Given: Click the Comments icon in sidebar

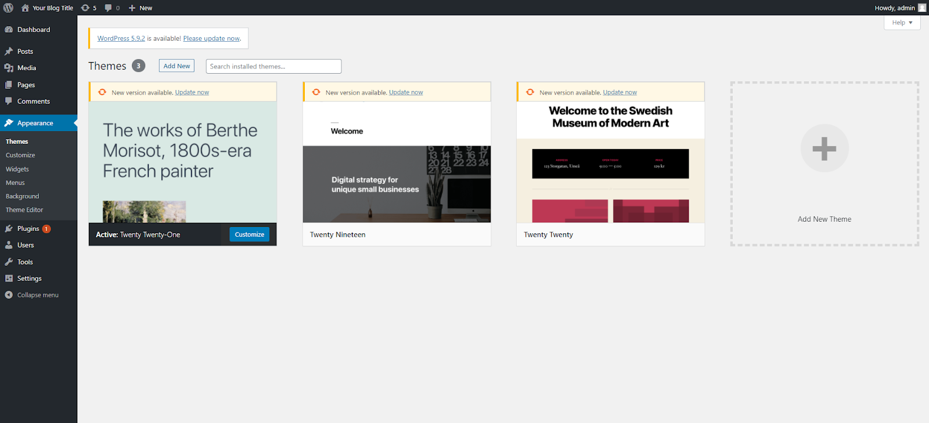Looking at the screenshot, I should click(x=9, y=101).
